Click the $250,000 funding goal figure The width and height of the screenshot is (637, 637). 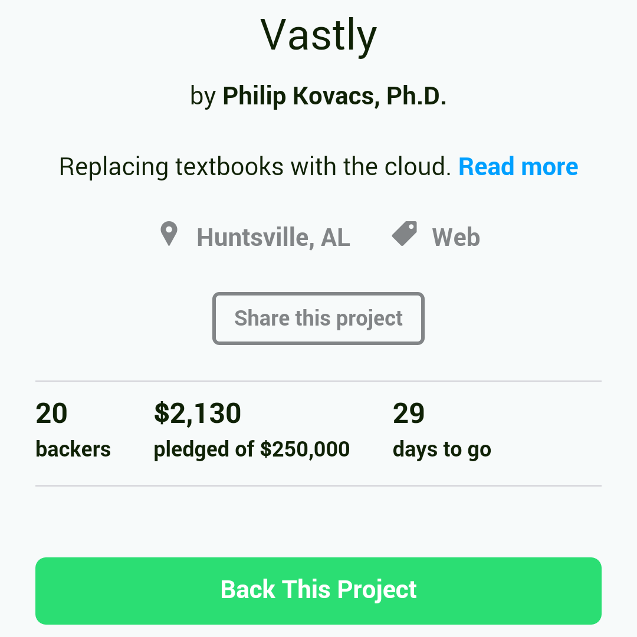coord(305,449)
